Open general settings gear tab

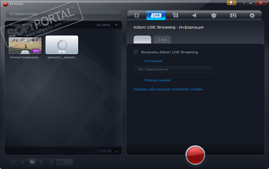click(x=252, y=15)
